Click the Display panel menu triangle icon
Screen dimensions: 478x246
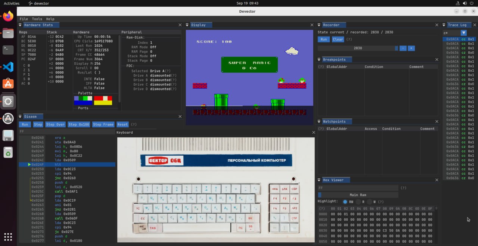[187, 25]
